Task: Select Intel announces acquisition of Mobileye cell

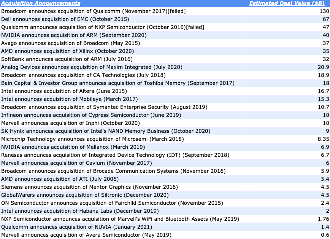Action: tap(124, 99)
